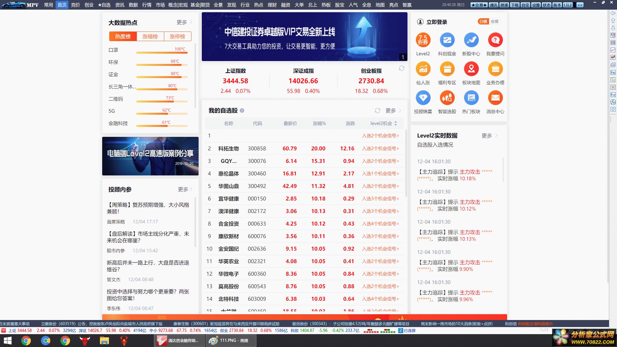The height and width of the screenshot is (347, 617).
Task: Select the 热度榜 tab
Action: (x=123, y=36)
